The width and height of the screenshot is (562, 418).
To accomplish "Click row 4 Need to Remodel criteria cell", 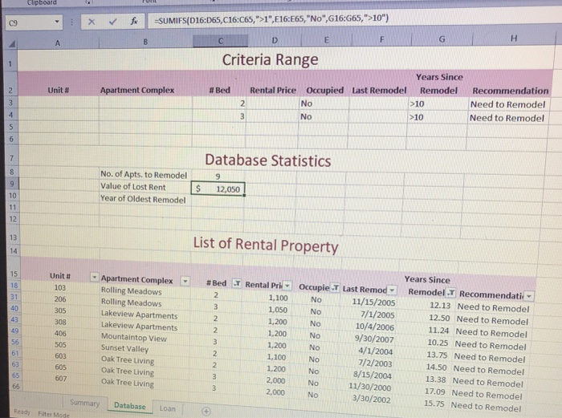I will pos(507,118).
